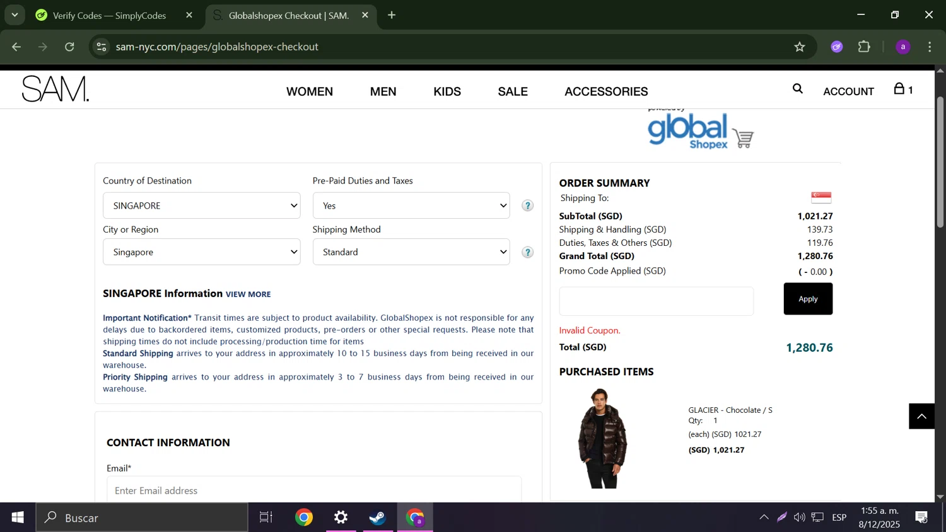Click the Email address input field

tap(314, 490)
